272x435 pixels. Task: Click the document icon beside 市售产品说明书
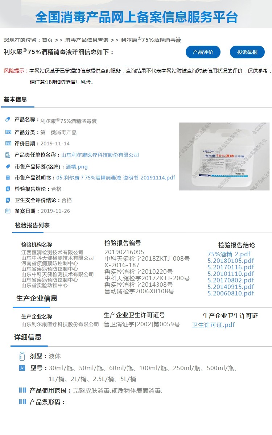[8, 178]
